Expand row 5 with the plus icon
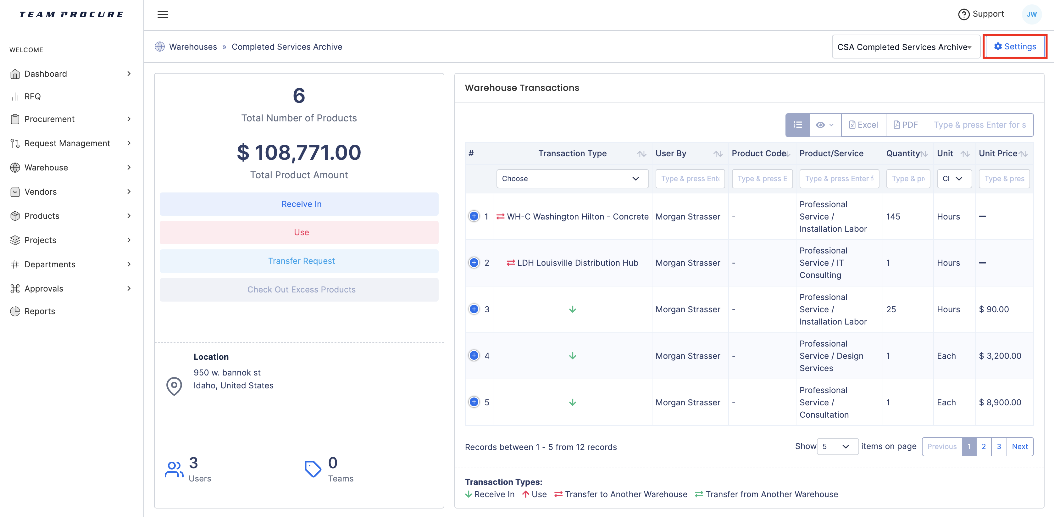 point(474,402)
